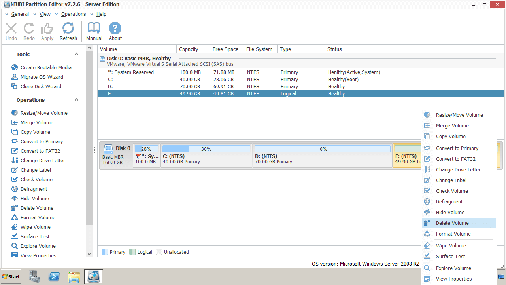
Task: Click Create Bootable Media icon in Tools
Action: coord(15,67)
